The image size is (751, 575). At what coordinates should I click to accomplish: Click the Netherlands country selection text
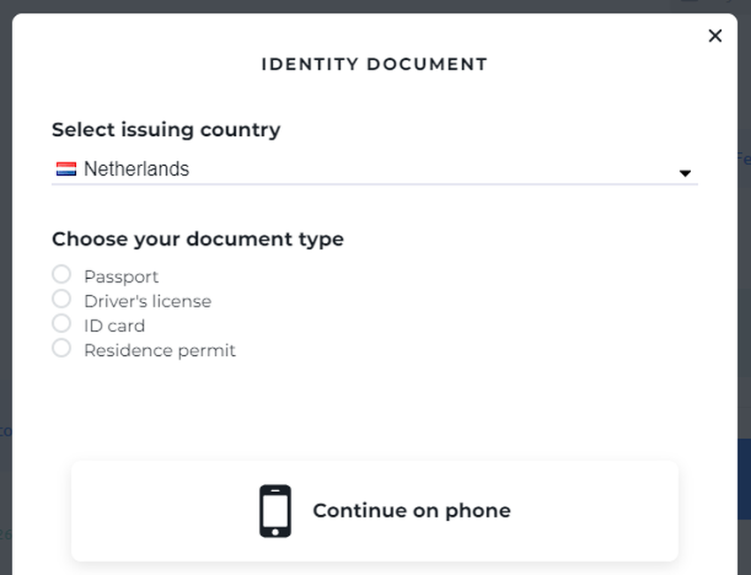click(136, 169)
